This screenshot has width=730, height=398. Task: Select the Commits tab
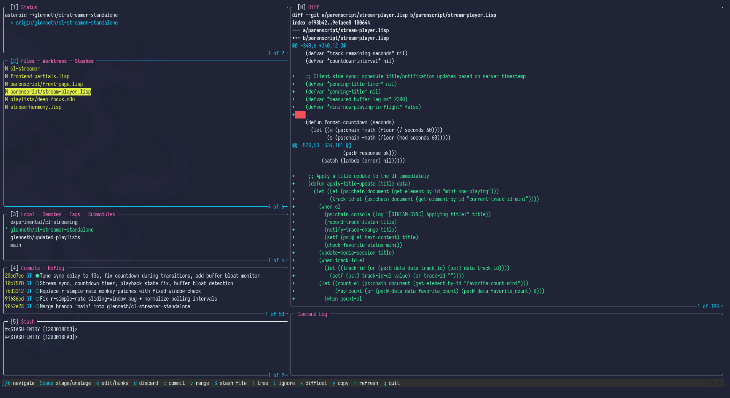(x=30, y=268)
